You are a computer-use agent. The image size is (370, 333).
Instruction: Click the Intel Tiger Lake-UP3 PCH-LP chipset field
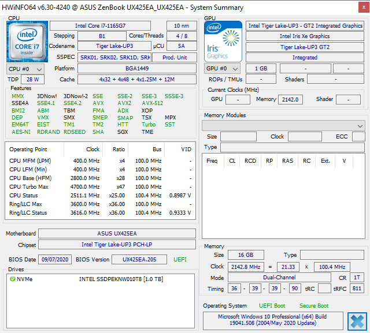coord(117,245)
